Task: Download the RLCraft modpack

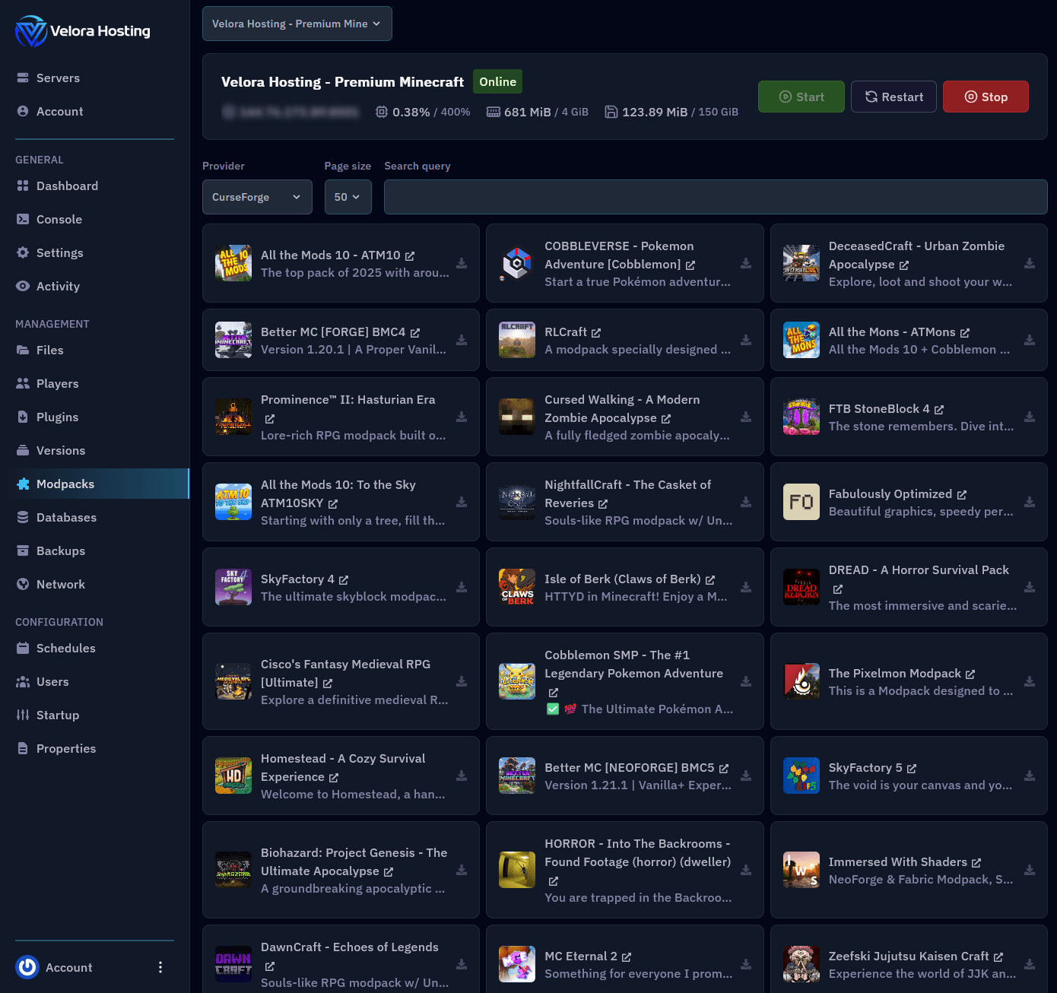Action: coord(745,340)
